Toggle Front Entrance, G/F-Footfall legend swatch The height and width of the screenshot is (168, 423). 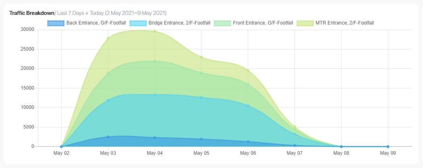(222, 23)
